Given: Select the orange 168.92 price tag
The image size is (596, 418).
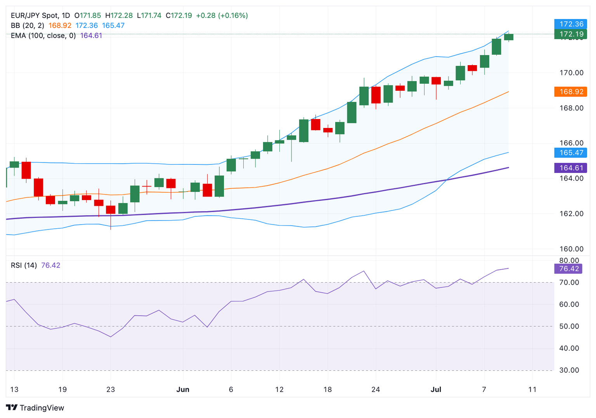Looking at the screenshot, I should click(570, 92).
